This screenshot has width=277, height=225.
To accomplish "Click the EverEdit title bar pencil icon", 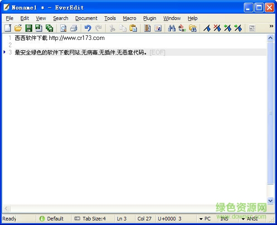I will [x=6, y=7].
